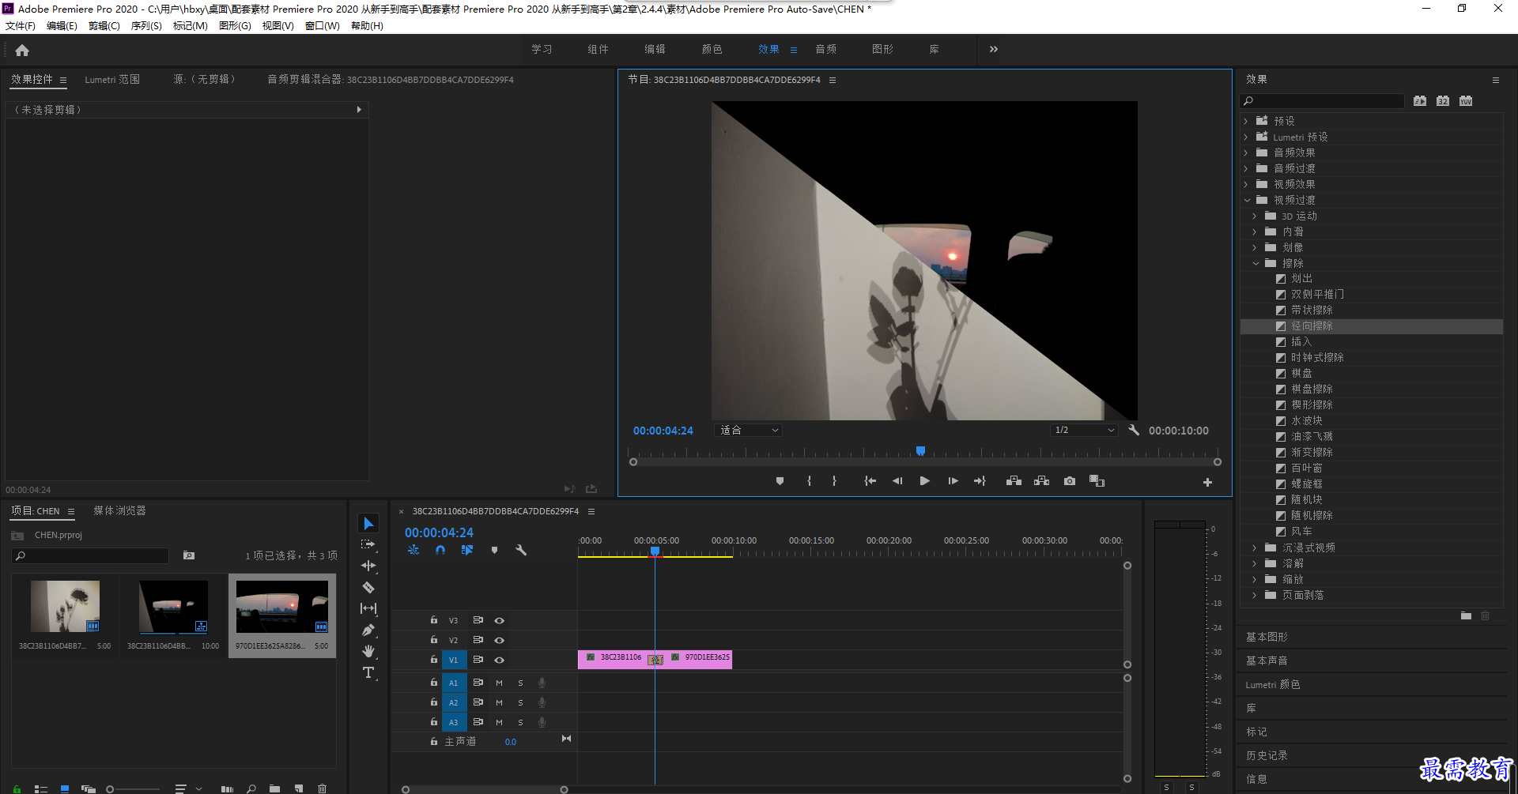Image resolution: width=1518 pixels, height=794 pixels.
Task: Add marker in program monitor
Action: point(780,481)
